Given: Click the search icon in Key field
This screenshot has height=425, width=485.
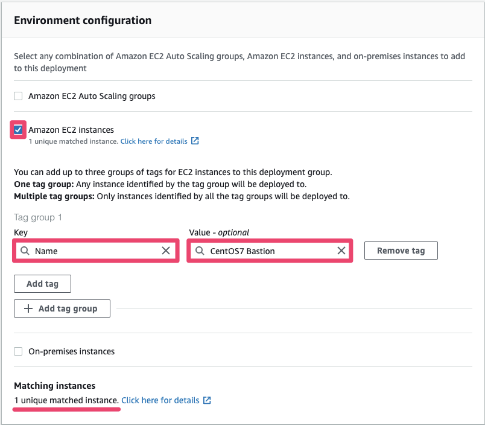Looking at the screenshot, I should point(25,251).
